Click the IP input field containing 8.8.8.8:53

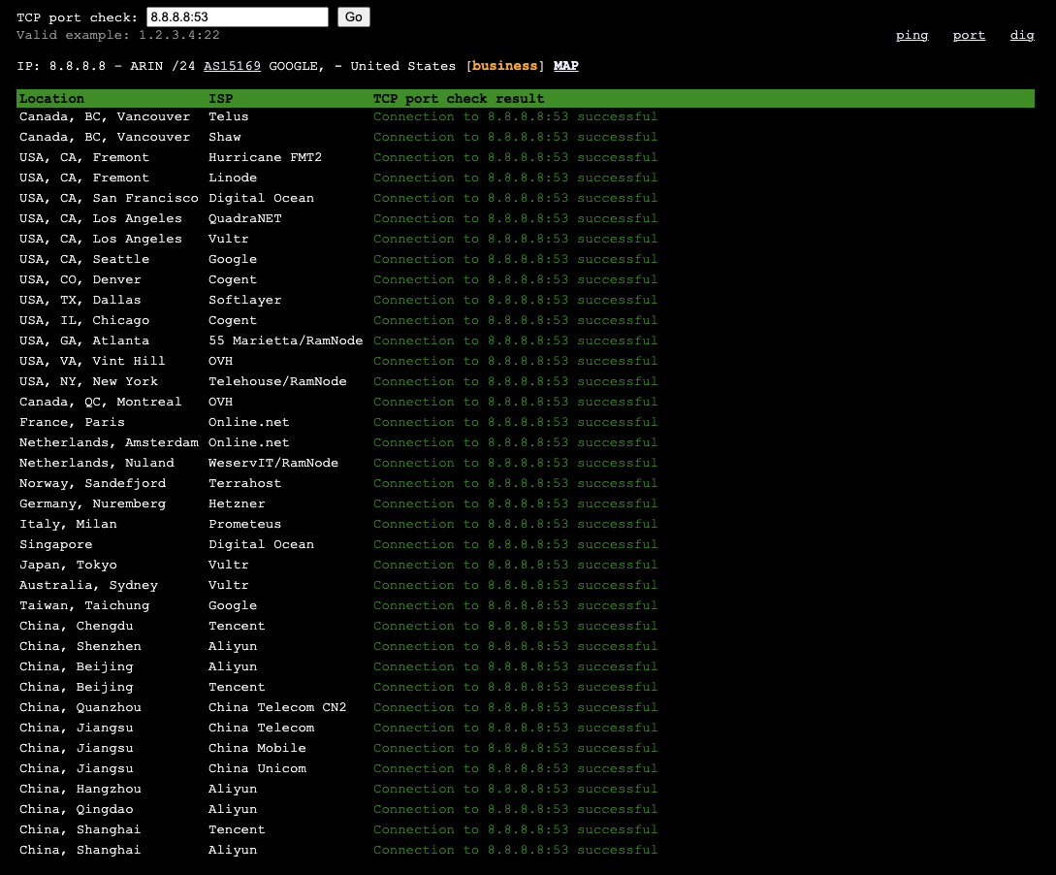pos(236,16)
